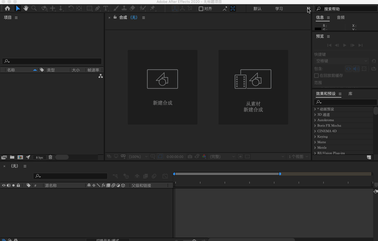Click the reset shortcut icon in Preview panel
Screen dimensions: 378x241
click(x=374, y=61)
